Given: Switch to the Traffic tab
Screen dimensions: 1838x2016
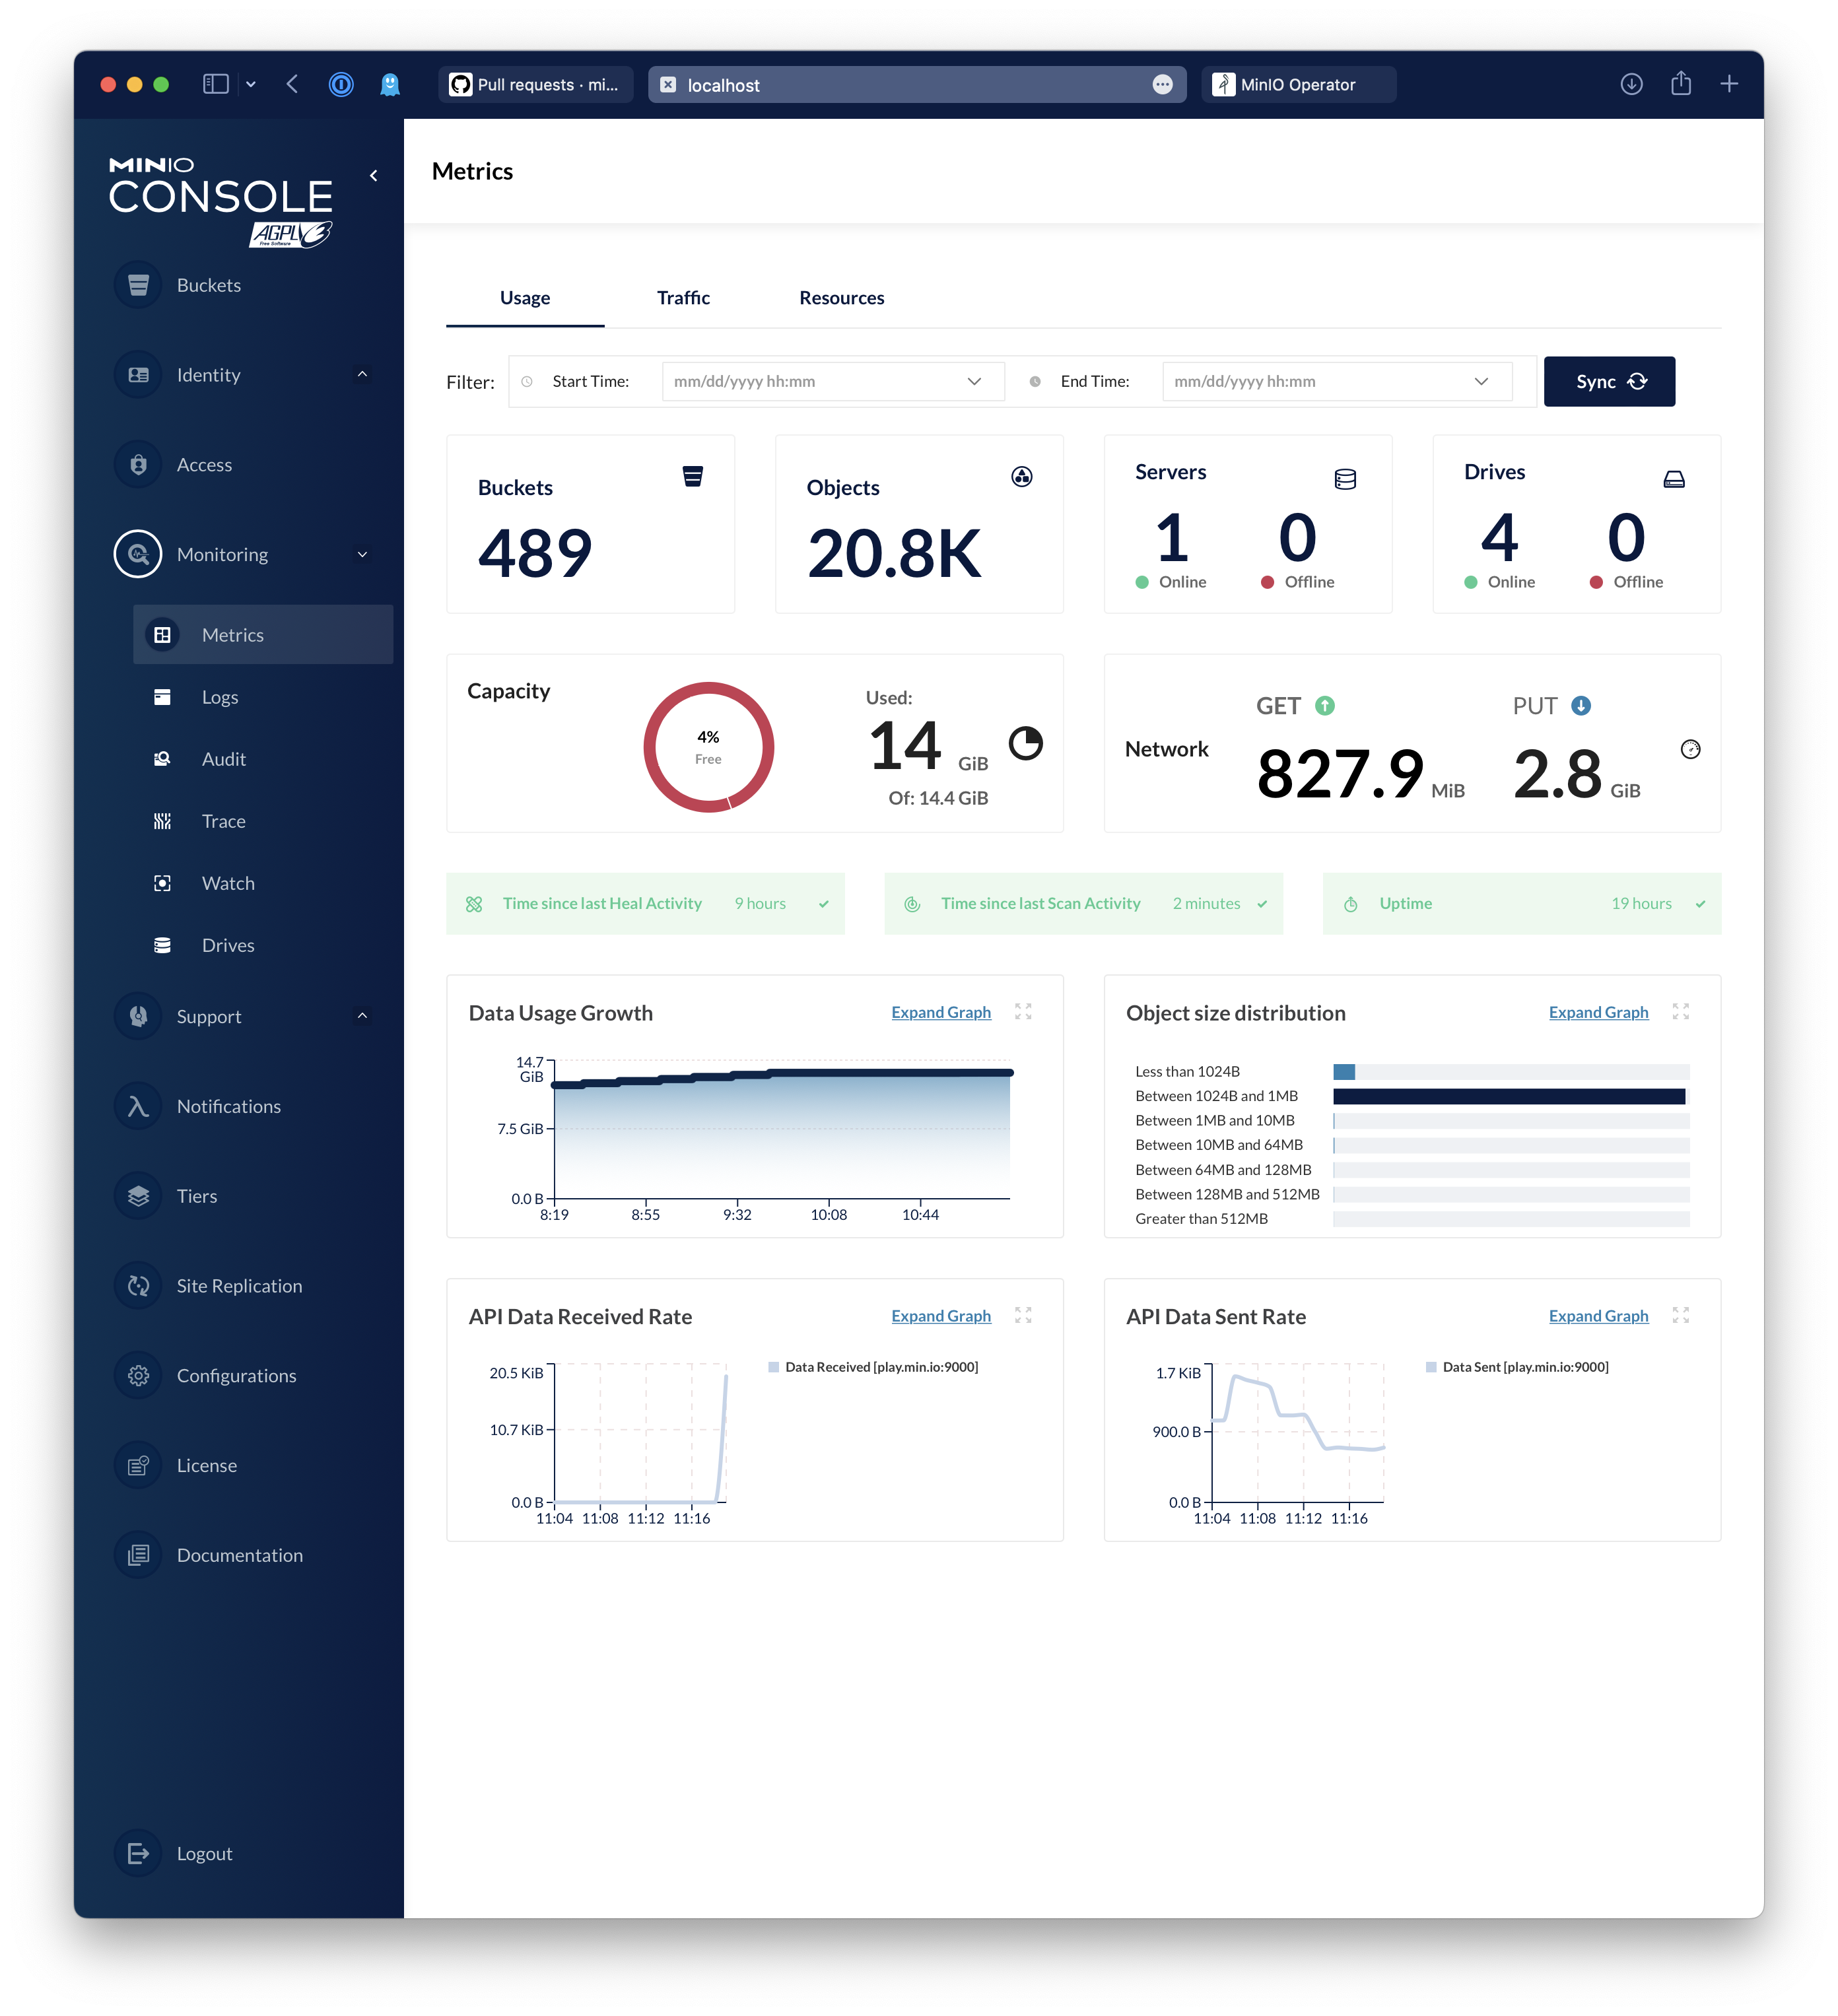Looking at the screenshot, I should (x=683, y=298).
